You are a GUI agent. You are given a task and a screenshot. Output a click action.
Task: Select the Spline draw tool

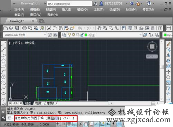point(3,88)
